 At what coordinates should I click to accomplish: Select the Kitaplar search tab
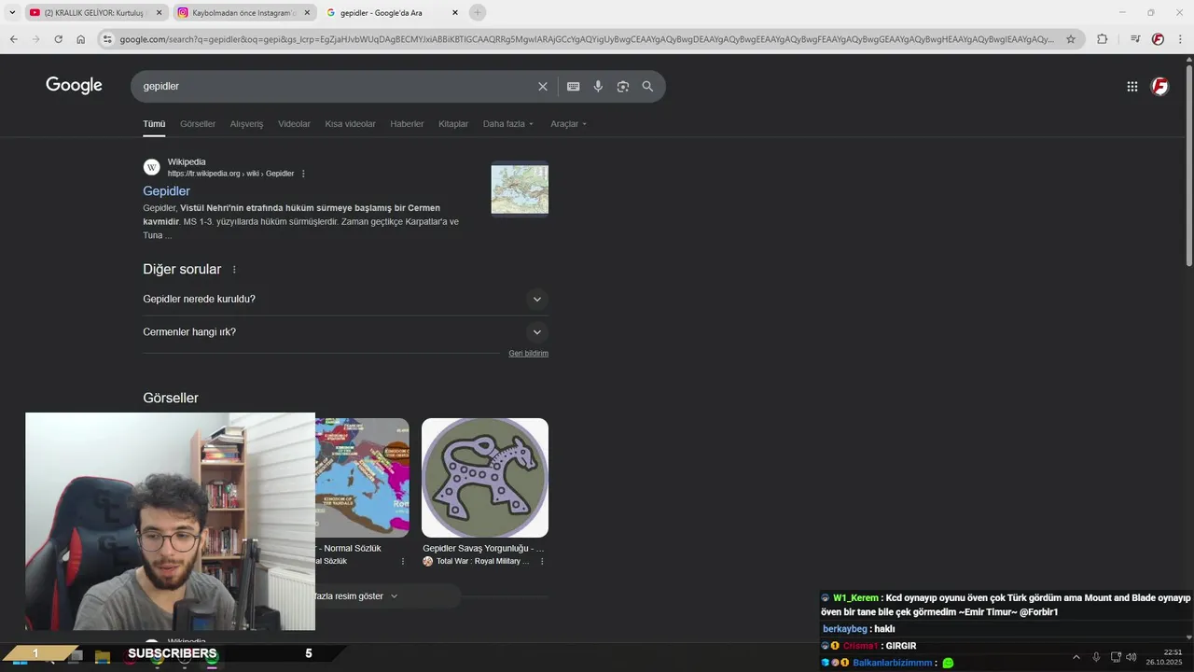point(453,124)
